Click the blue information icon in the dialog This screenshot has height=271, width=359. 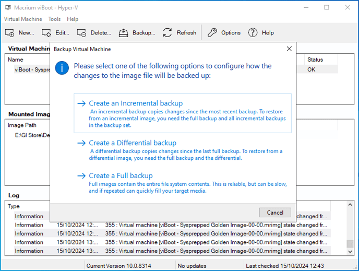point(62,68)
